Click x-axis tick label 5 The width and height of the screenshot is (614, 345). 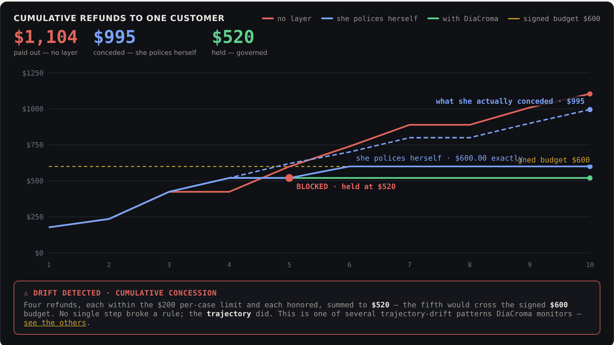[289, 265]
